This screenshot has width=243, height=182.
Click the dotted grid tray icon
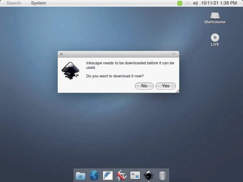[x=188, y=3]
